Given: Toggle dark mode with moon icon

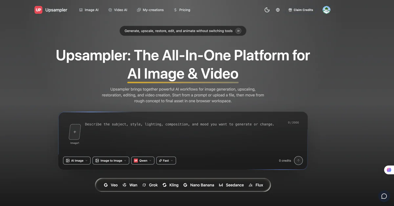Looking at the screenshot, I should pos(267,10).
